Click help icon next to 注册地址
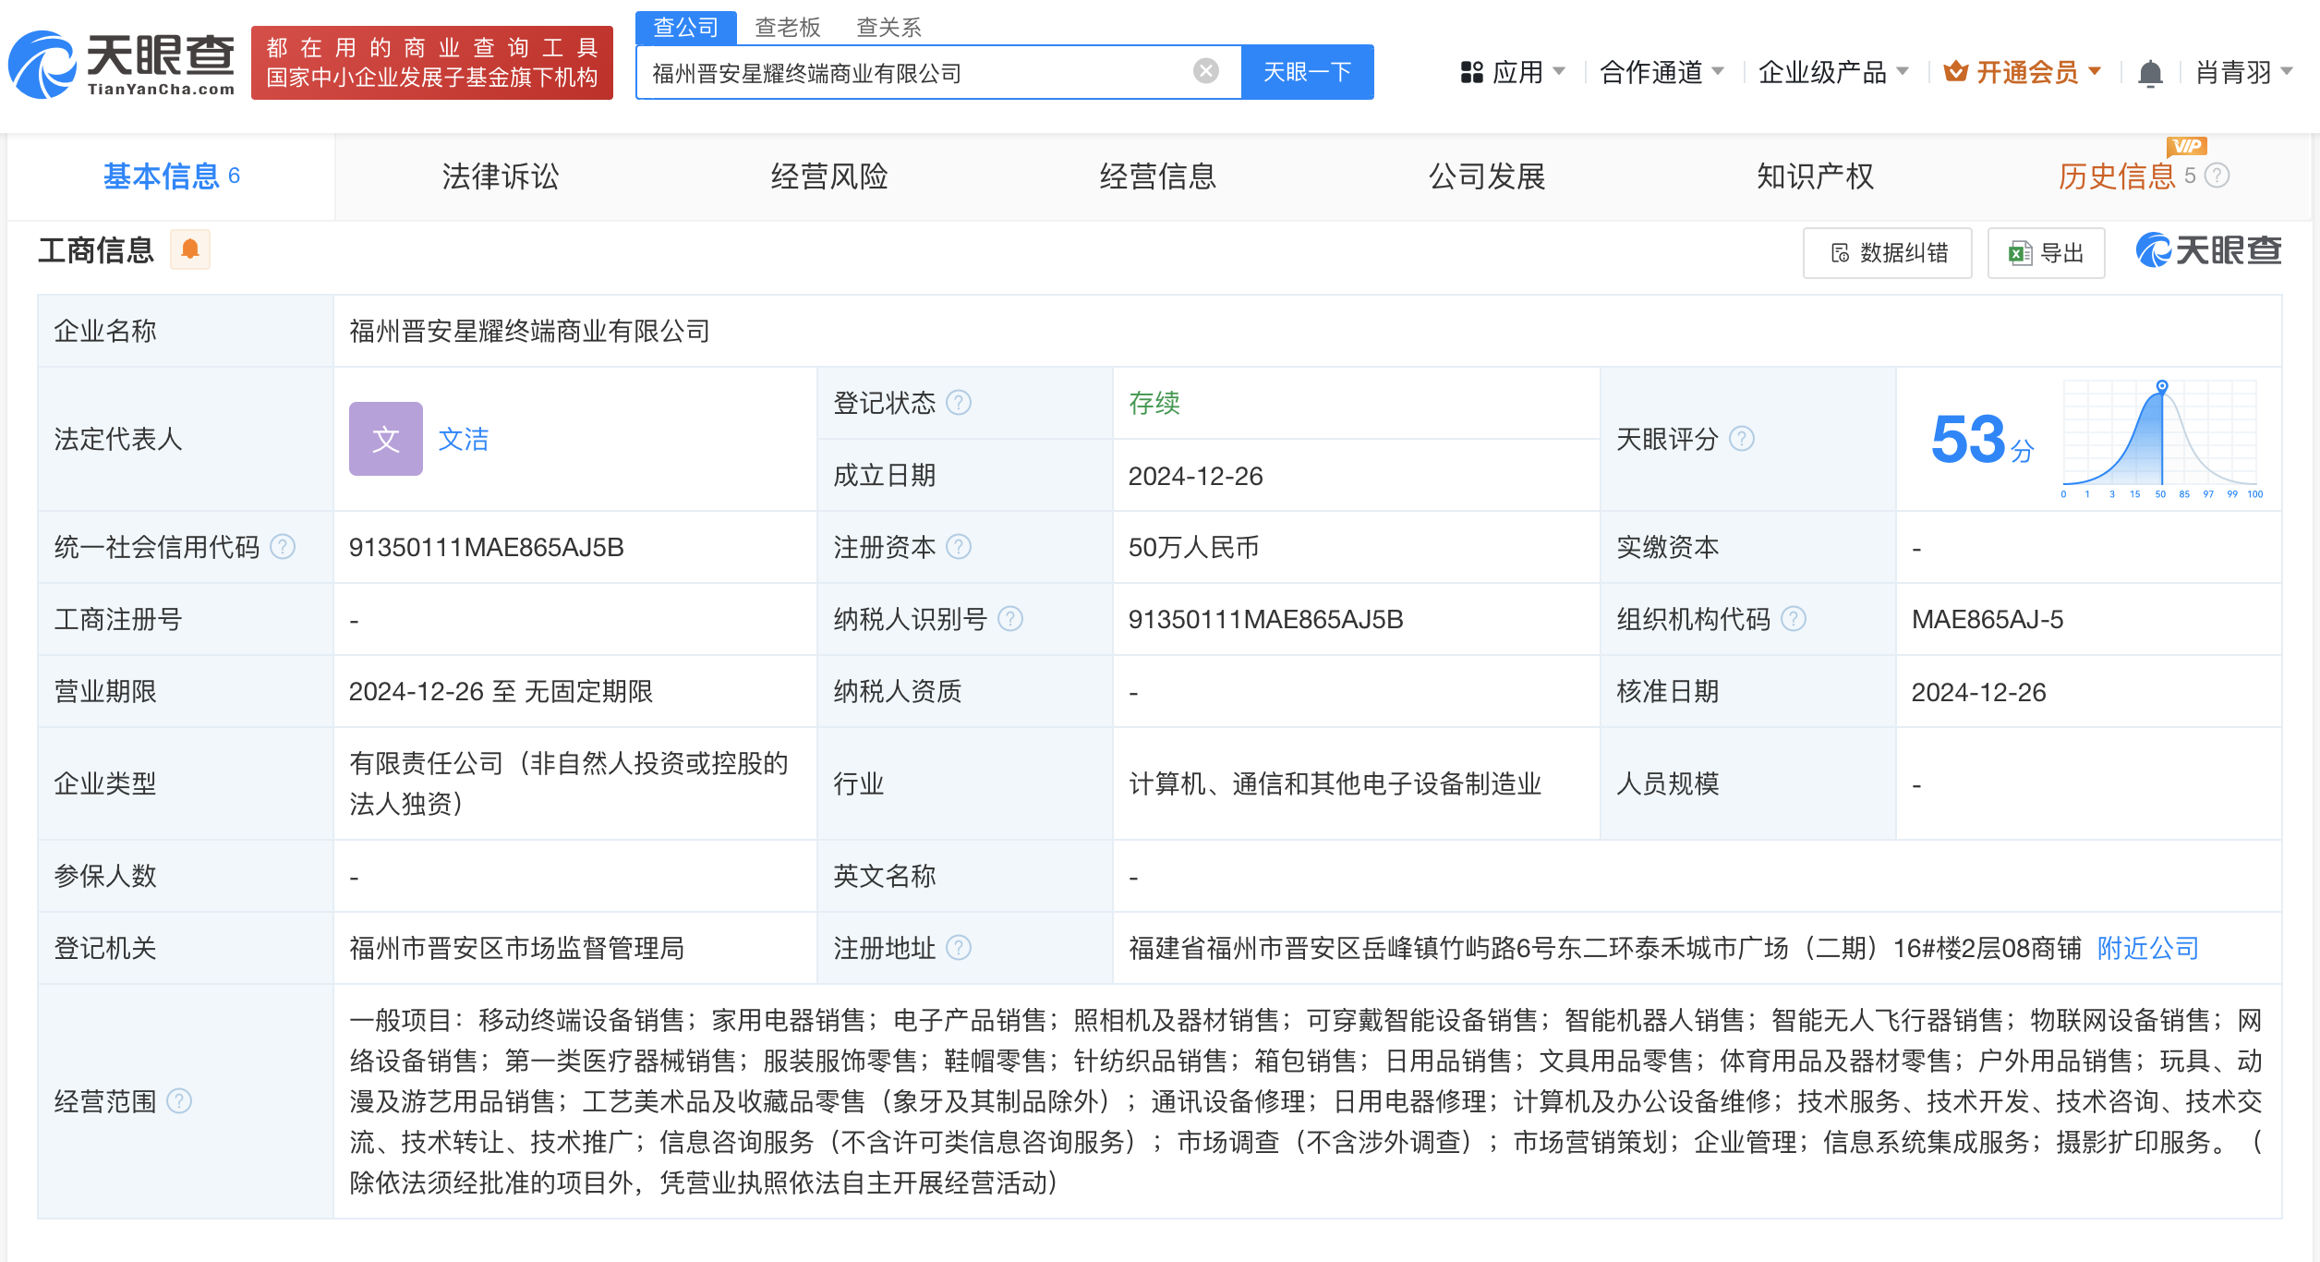Viewport: 2320px width, 1262px height. coord(959,948)
